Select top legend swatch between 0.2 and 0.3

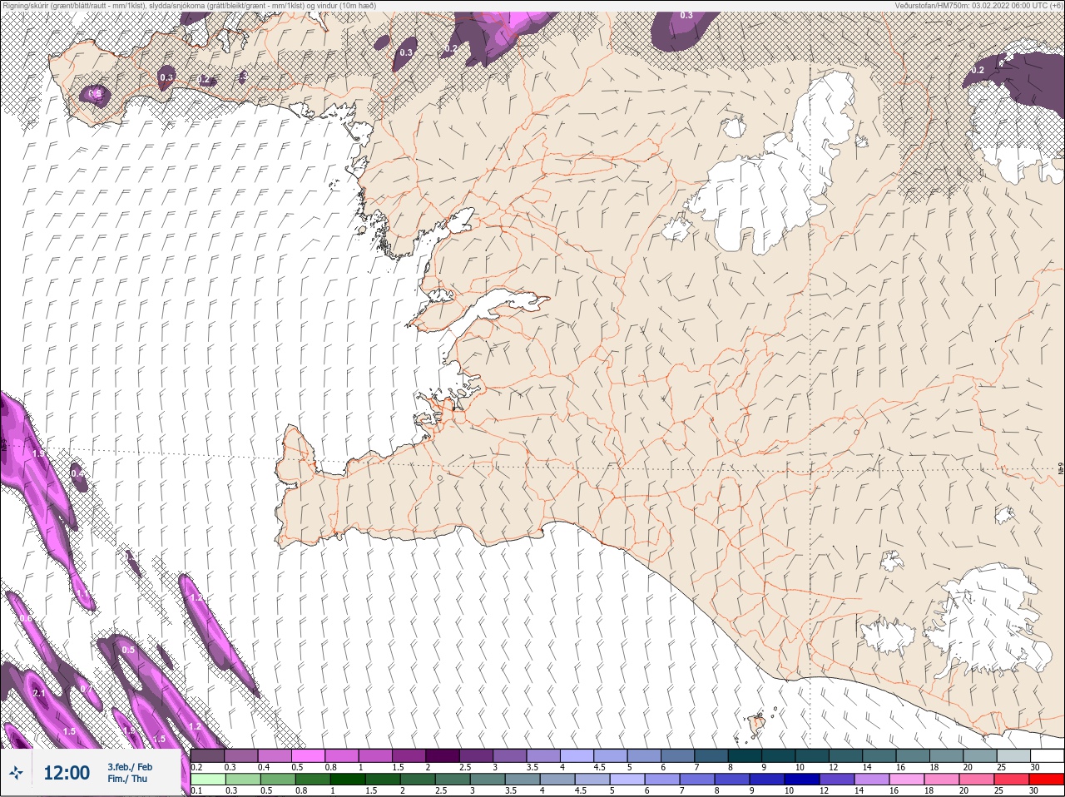click(x=207, y=755)
